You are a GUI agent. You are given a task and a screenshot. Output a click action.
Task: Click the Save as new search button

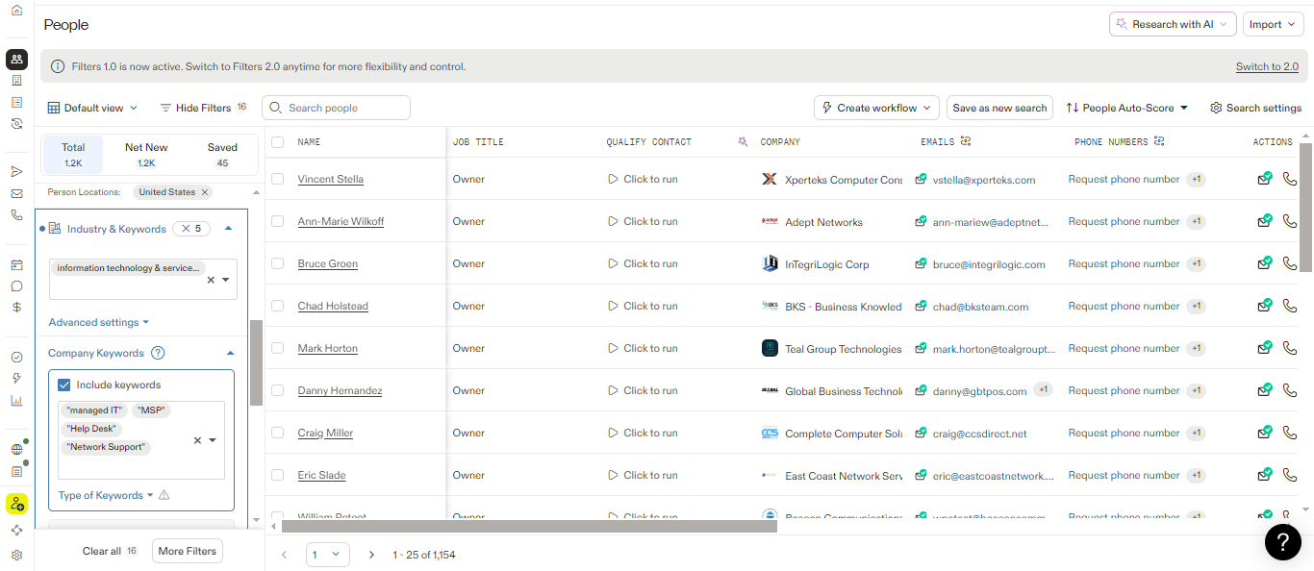(x=999, y=108)
